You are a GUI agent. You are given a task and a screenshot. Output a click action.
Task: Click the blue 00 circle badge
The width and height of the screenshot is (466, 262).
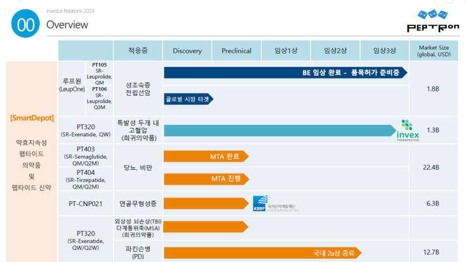click(x=25, y=25)
